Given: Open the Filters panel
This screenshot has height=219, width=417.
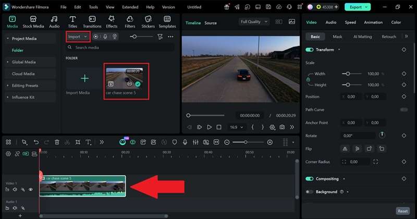Looking at the screenshot, I should [x=130, y=22].
